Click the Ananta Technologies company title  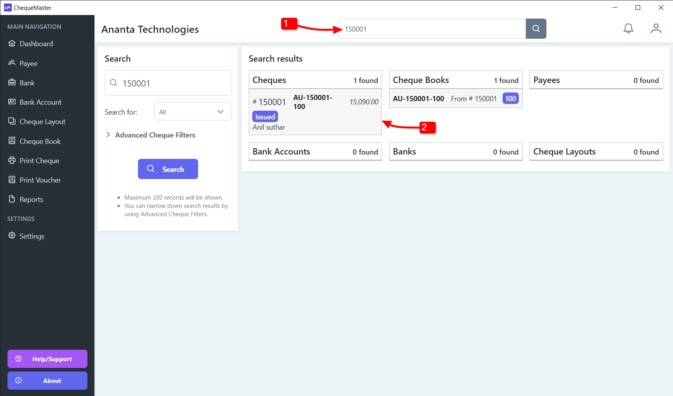150,29
